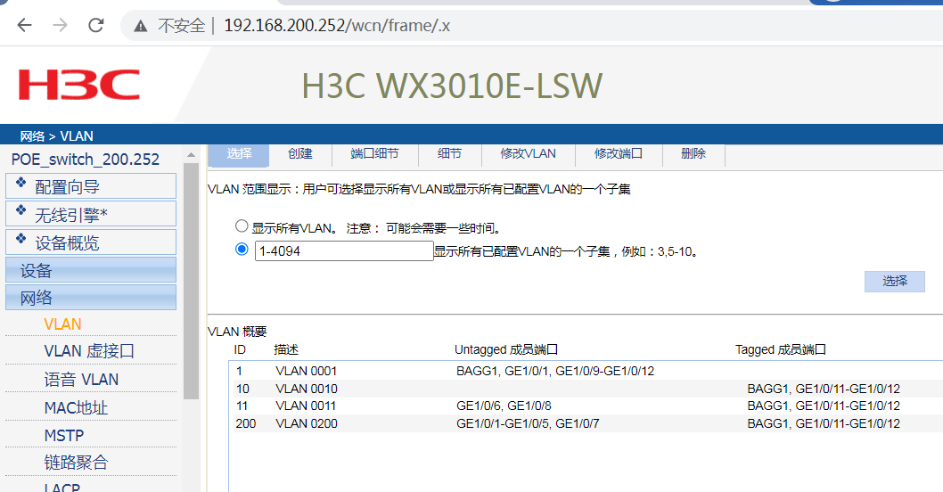Open the 删除 tab

[693, 154]
